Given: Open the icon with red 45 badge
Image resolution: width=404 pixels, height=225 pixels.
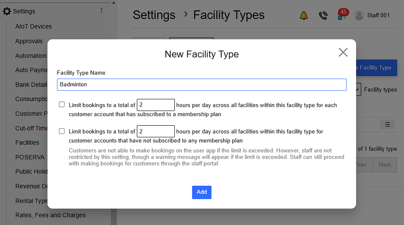Looking at the screenshot, I should point(342,15).
